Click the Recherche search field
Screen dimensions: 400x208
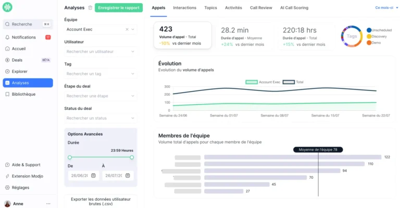28,24
